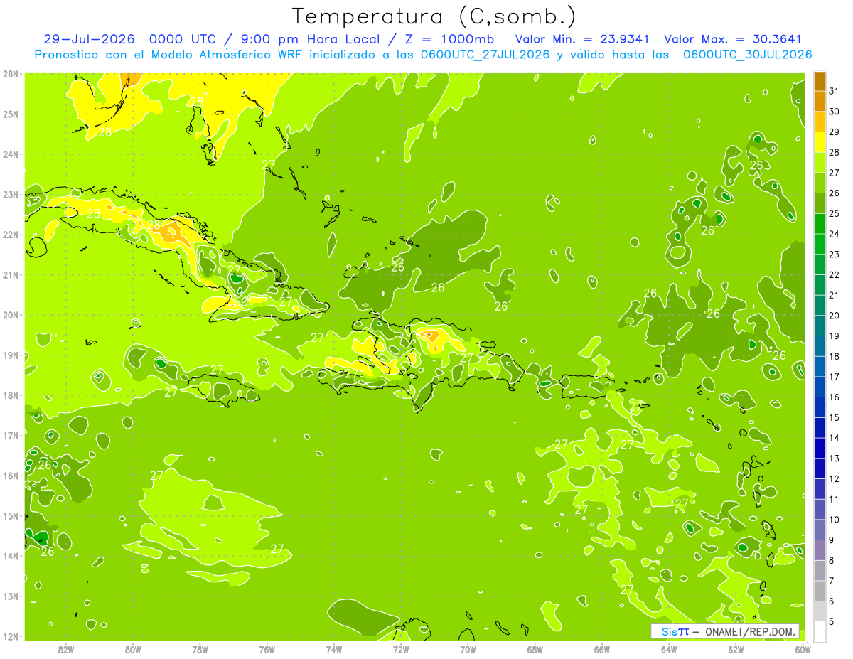Click the colorbar scale value 20
The image size is (853, 659).
point(834,315)
